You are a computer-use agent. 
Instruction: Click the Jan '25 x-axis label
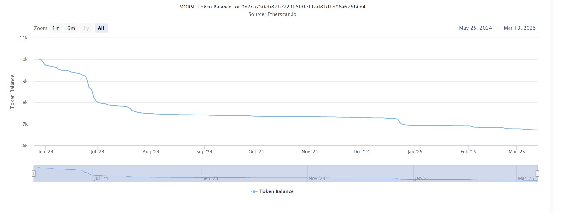[415, 152]
